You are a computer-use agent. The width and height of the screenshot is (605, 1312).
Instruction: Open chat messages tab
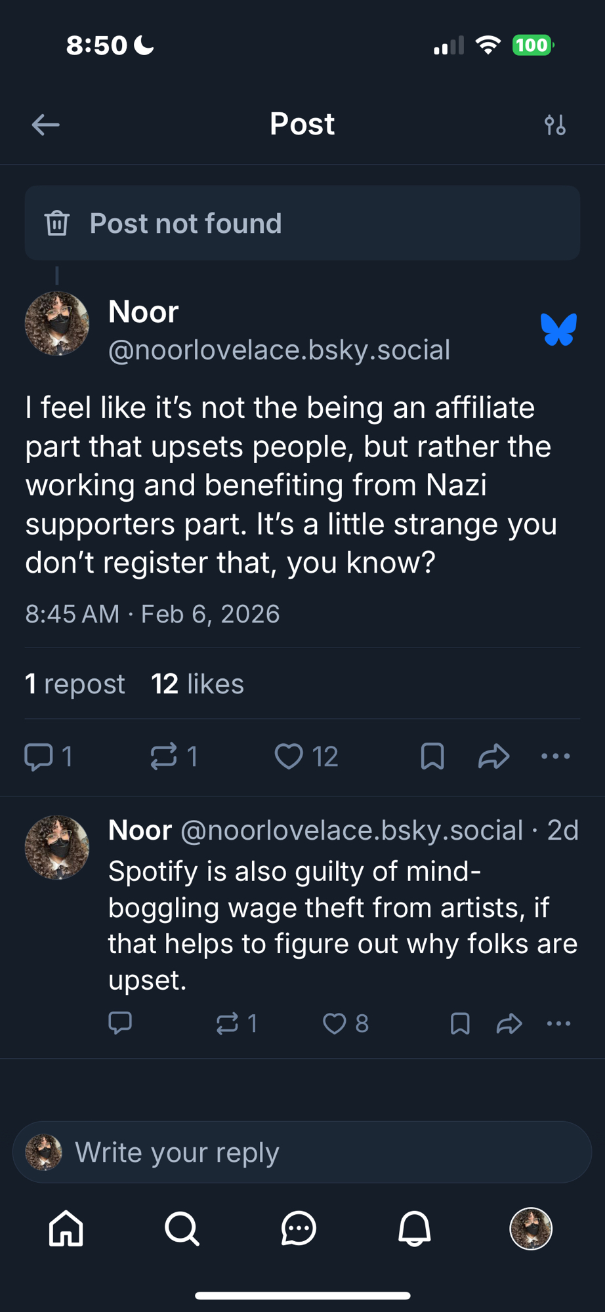coord(299,1228)
